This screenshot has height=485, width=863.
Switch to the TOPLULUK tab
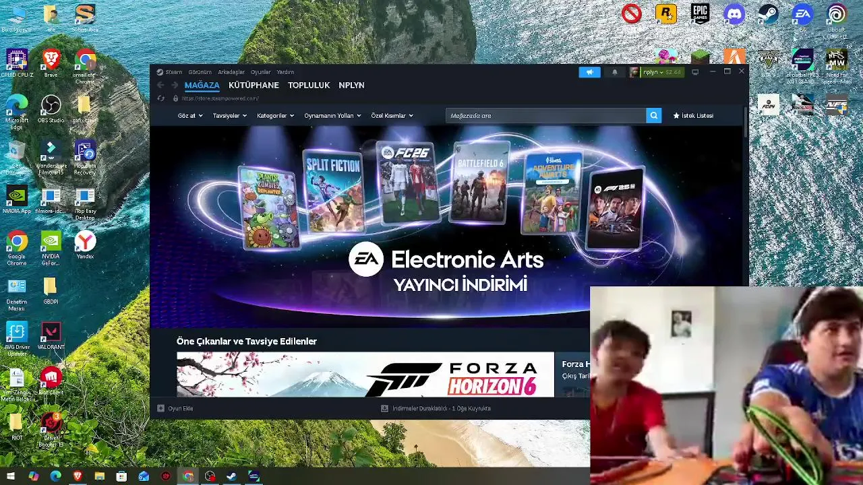click(309, 85)
